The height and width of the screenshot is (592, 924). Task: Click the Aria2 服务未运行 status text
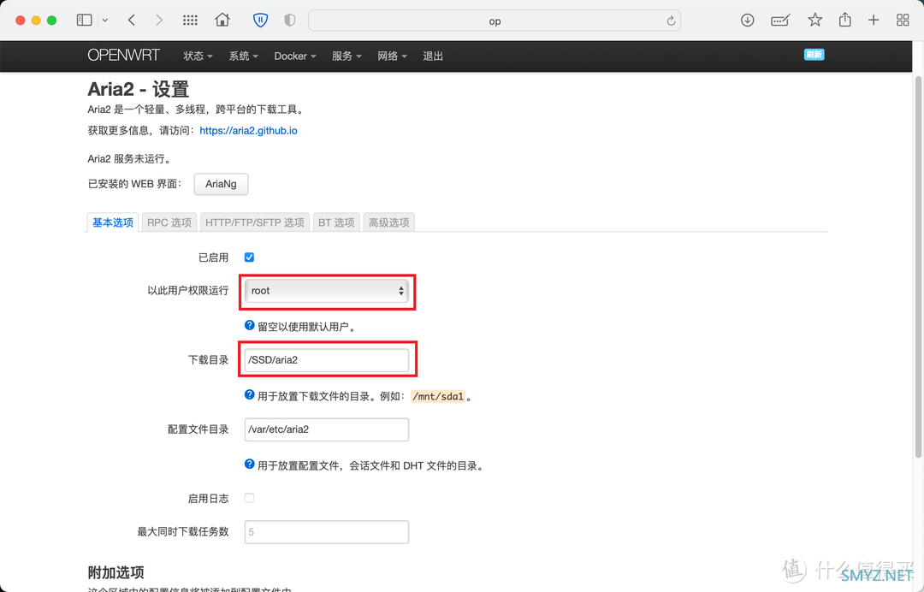point(130,159)
